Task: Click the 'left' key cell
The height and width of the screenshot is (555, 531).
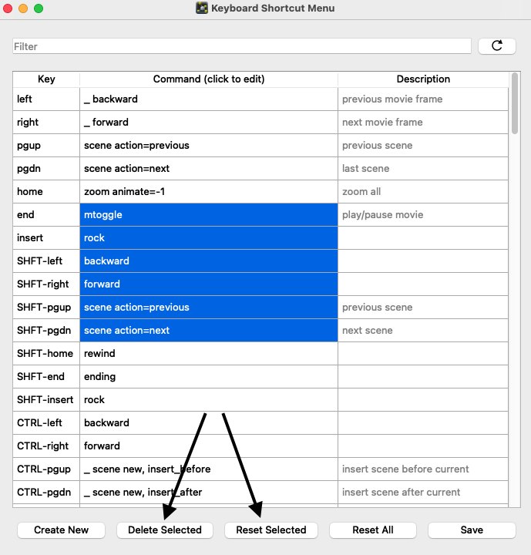Action: point(46,99)
